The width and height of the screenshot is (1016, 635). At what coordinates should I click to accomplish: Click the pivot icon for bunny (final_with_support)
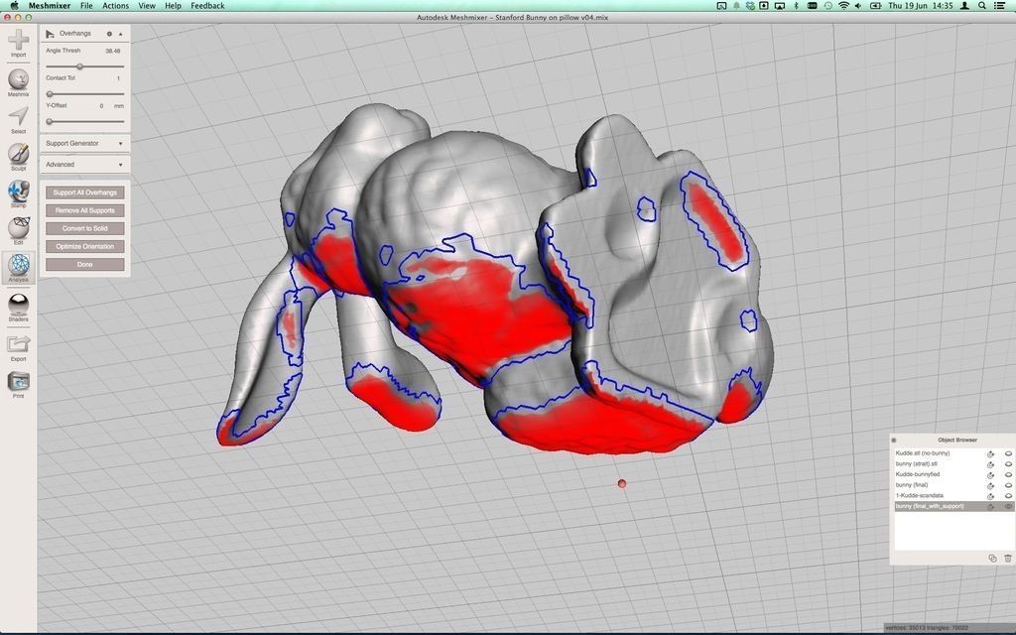click(991, 507)
